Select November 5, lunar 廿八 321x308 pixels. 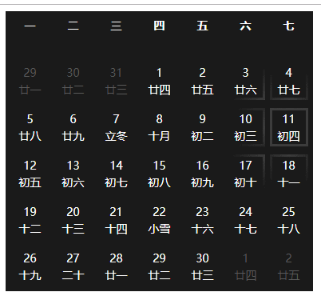pos(30,127)
